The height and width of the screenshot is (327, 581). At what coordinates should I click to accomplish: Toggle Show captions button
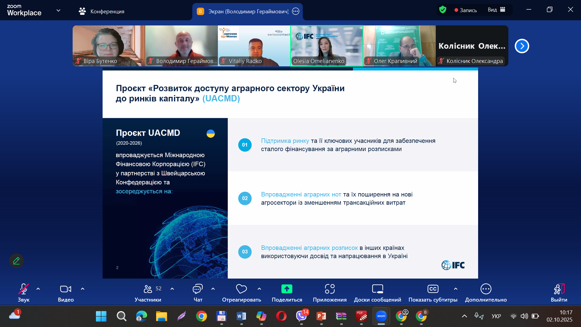(x=433, y=289)
